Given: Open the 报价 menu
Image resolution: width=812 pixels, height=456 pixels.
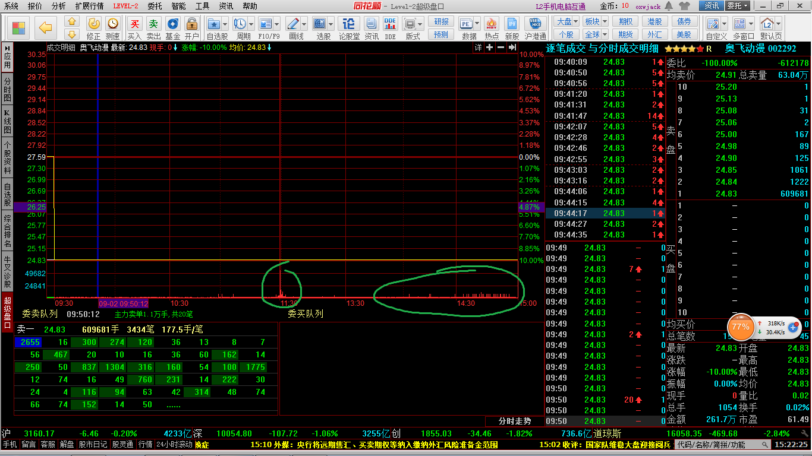Looking at the screenshot, I should coord(35,6).
